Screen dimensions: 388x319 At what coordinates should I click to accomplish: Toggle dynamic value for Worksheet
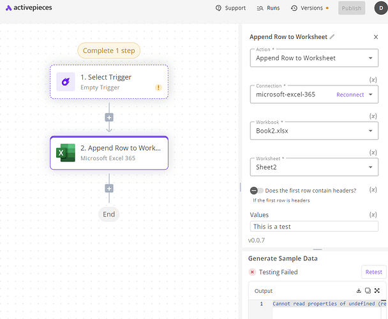point(373,152)
